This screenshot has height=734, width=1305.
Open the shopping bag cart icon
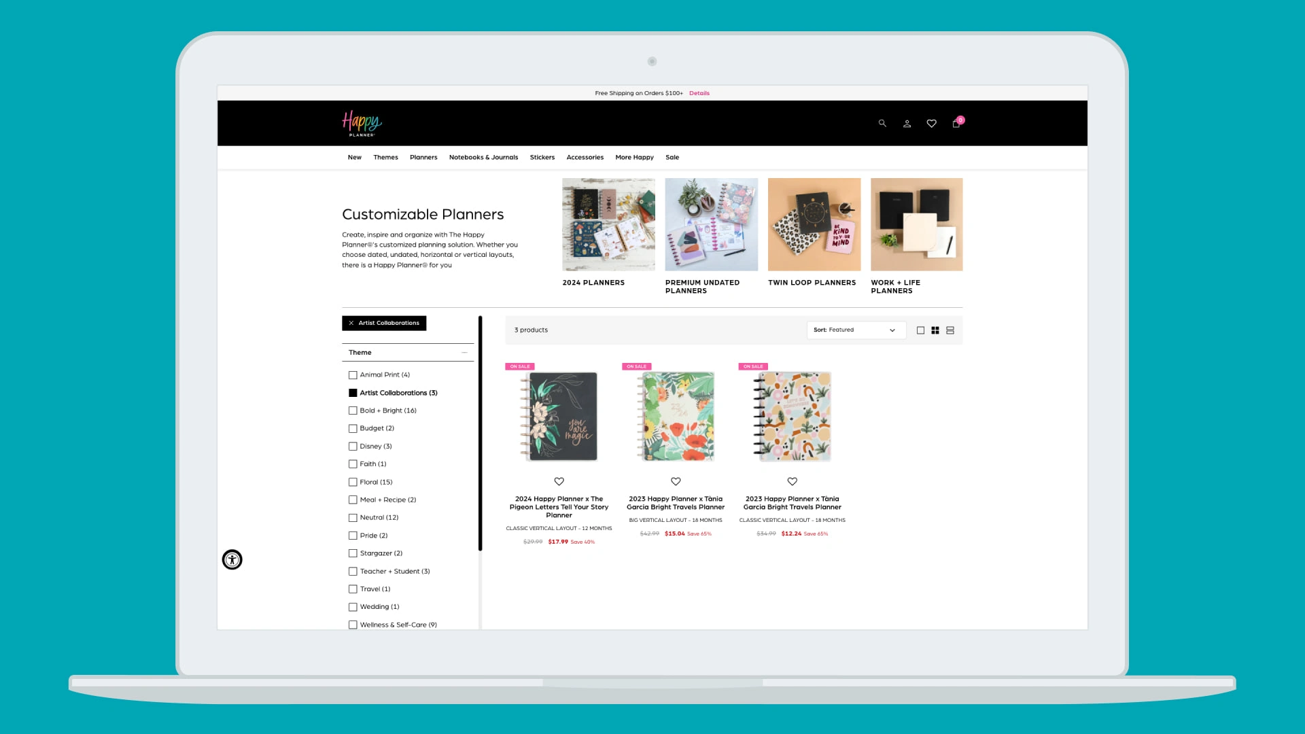pyautogui.click(x=956, y=124)
